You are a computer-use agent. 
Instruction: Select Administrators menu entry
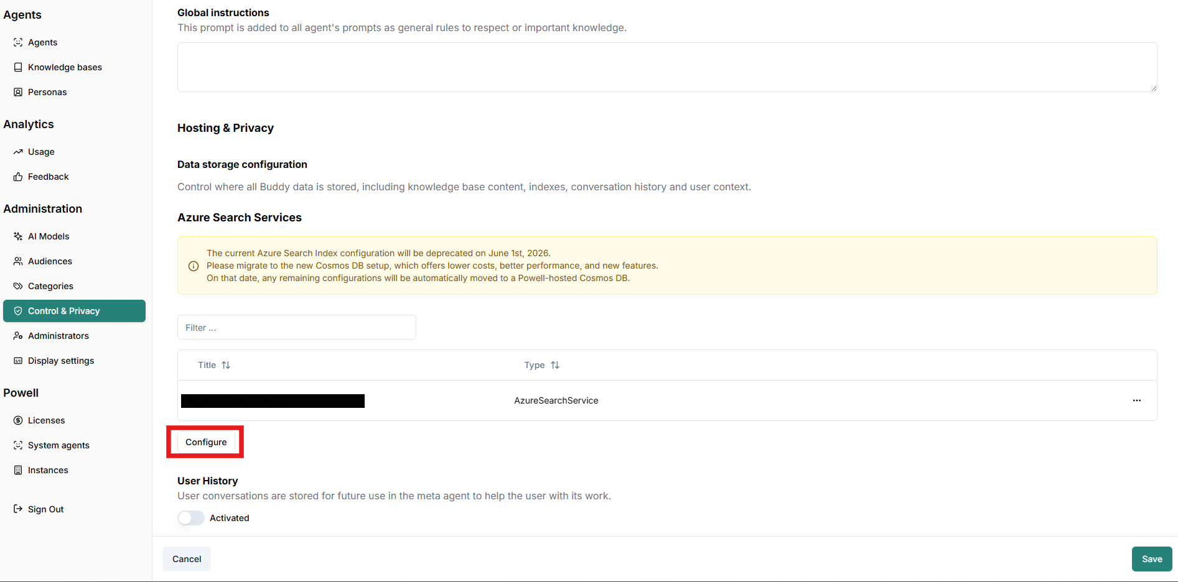click(x=74, y=336)
